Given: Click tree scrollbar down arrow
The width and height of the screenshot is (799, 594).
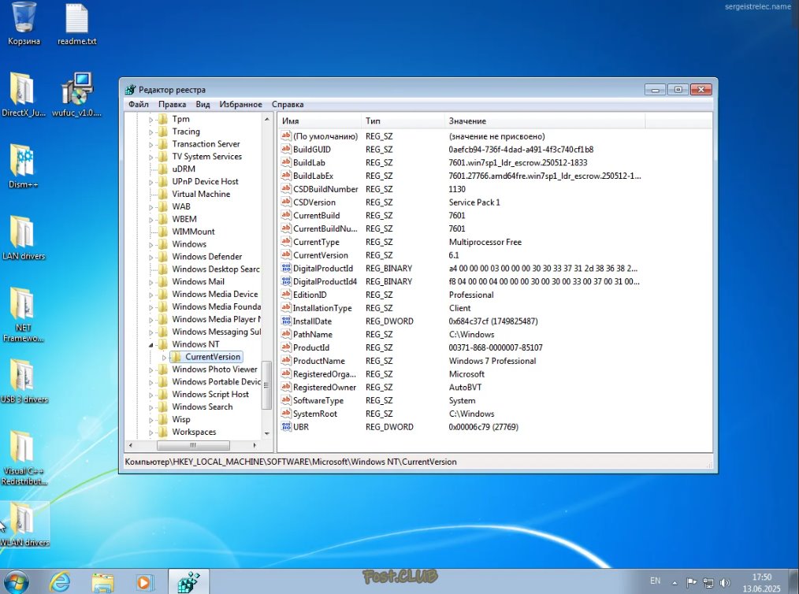Looking at the screenshot, I should pyautogui.click(x=267, y=433).
